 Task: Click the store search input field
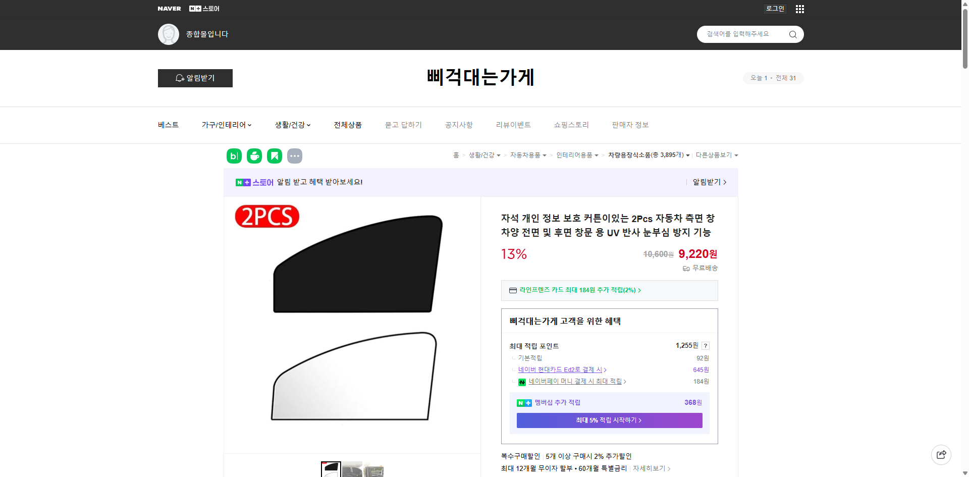(x=742, y=34)
